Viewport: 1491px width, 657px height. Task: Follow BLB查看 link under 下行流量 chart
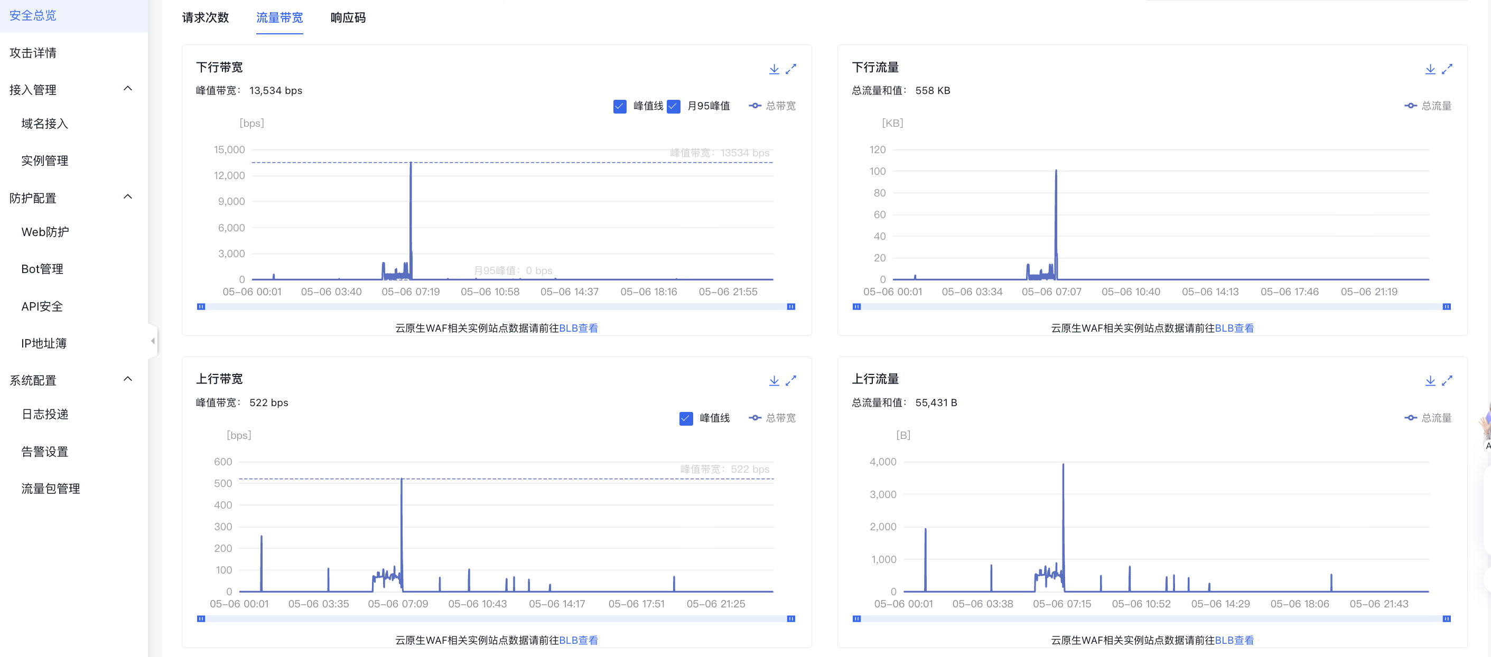[x=1234, y=328]
